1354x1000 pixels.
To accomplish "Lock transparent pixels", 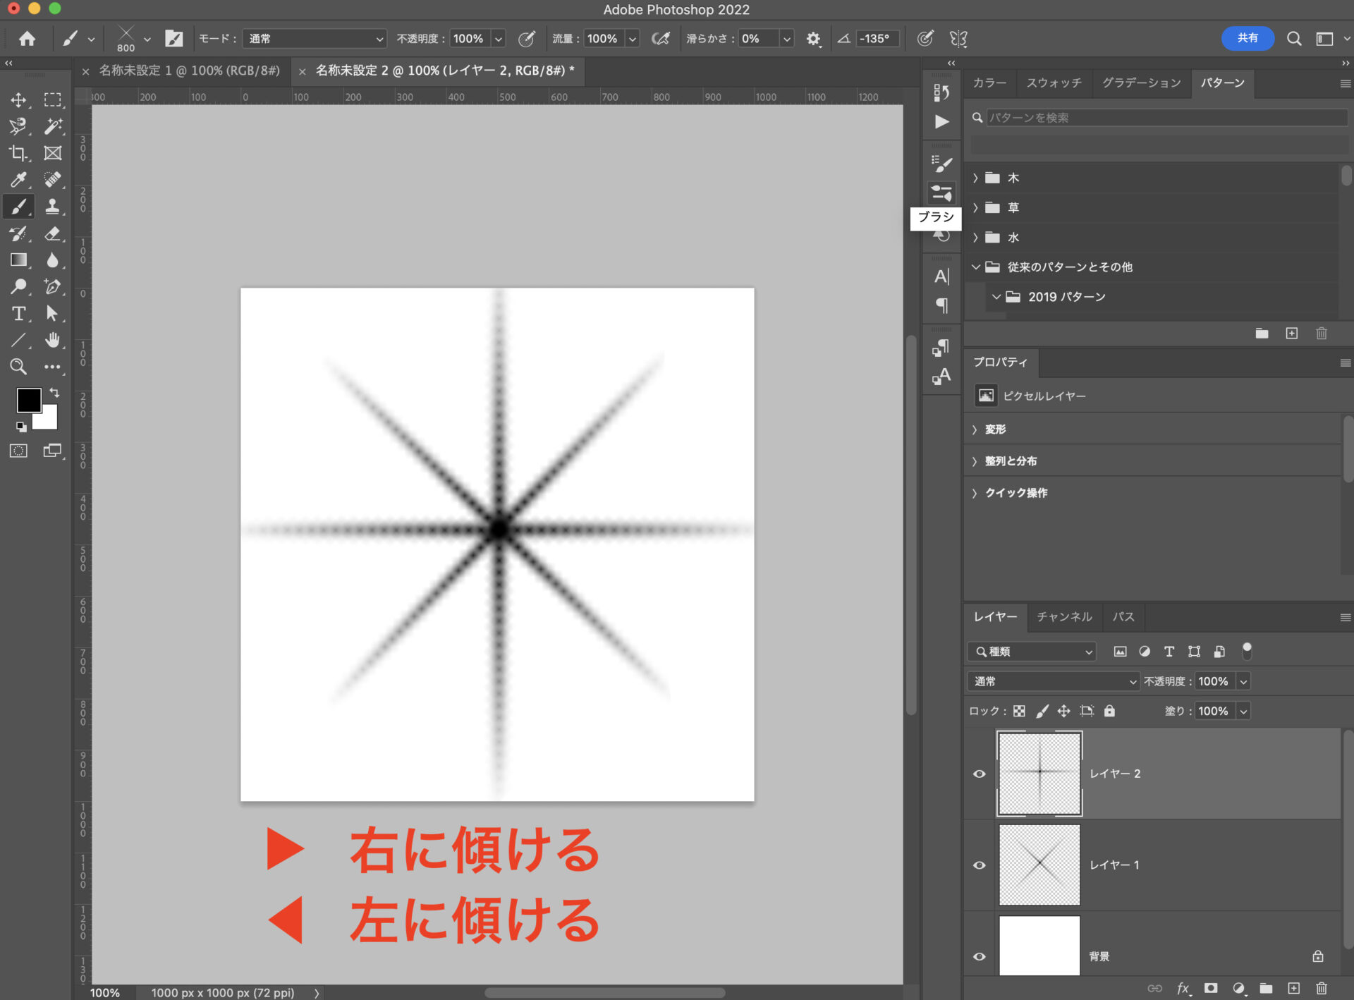I will (x=1019, y=711).
